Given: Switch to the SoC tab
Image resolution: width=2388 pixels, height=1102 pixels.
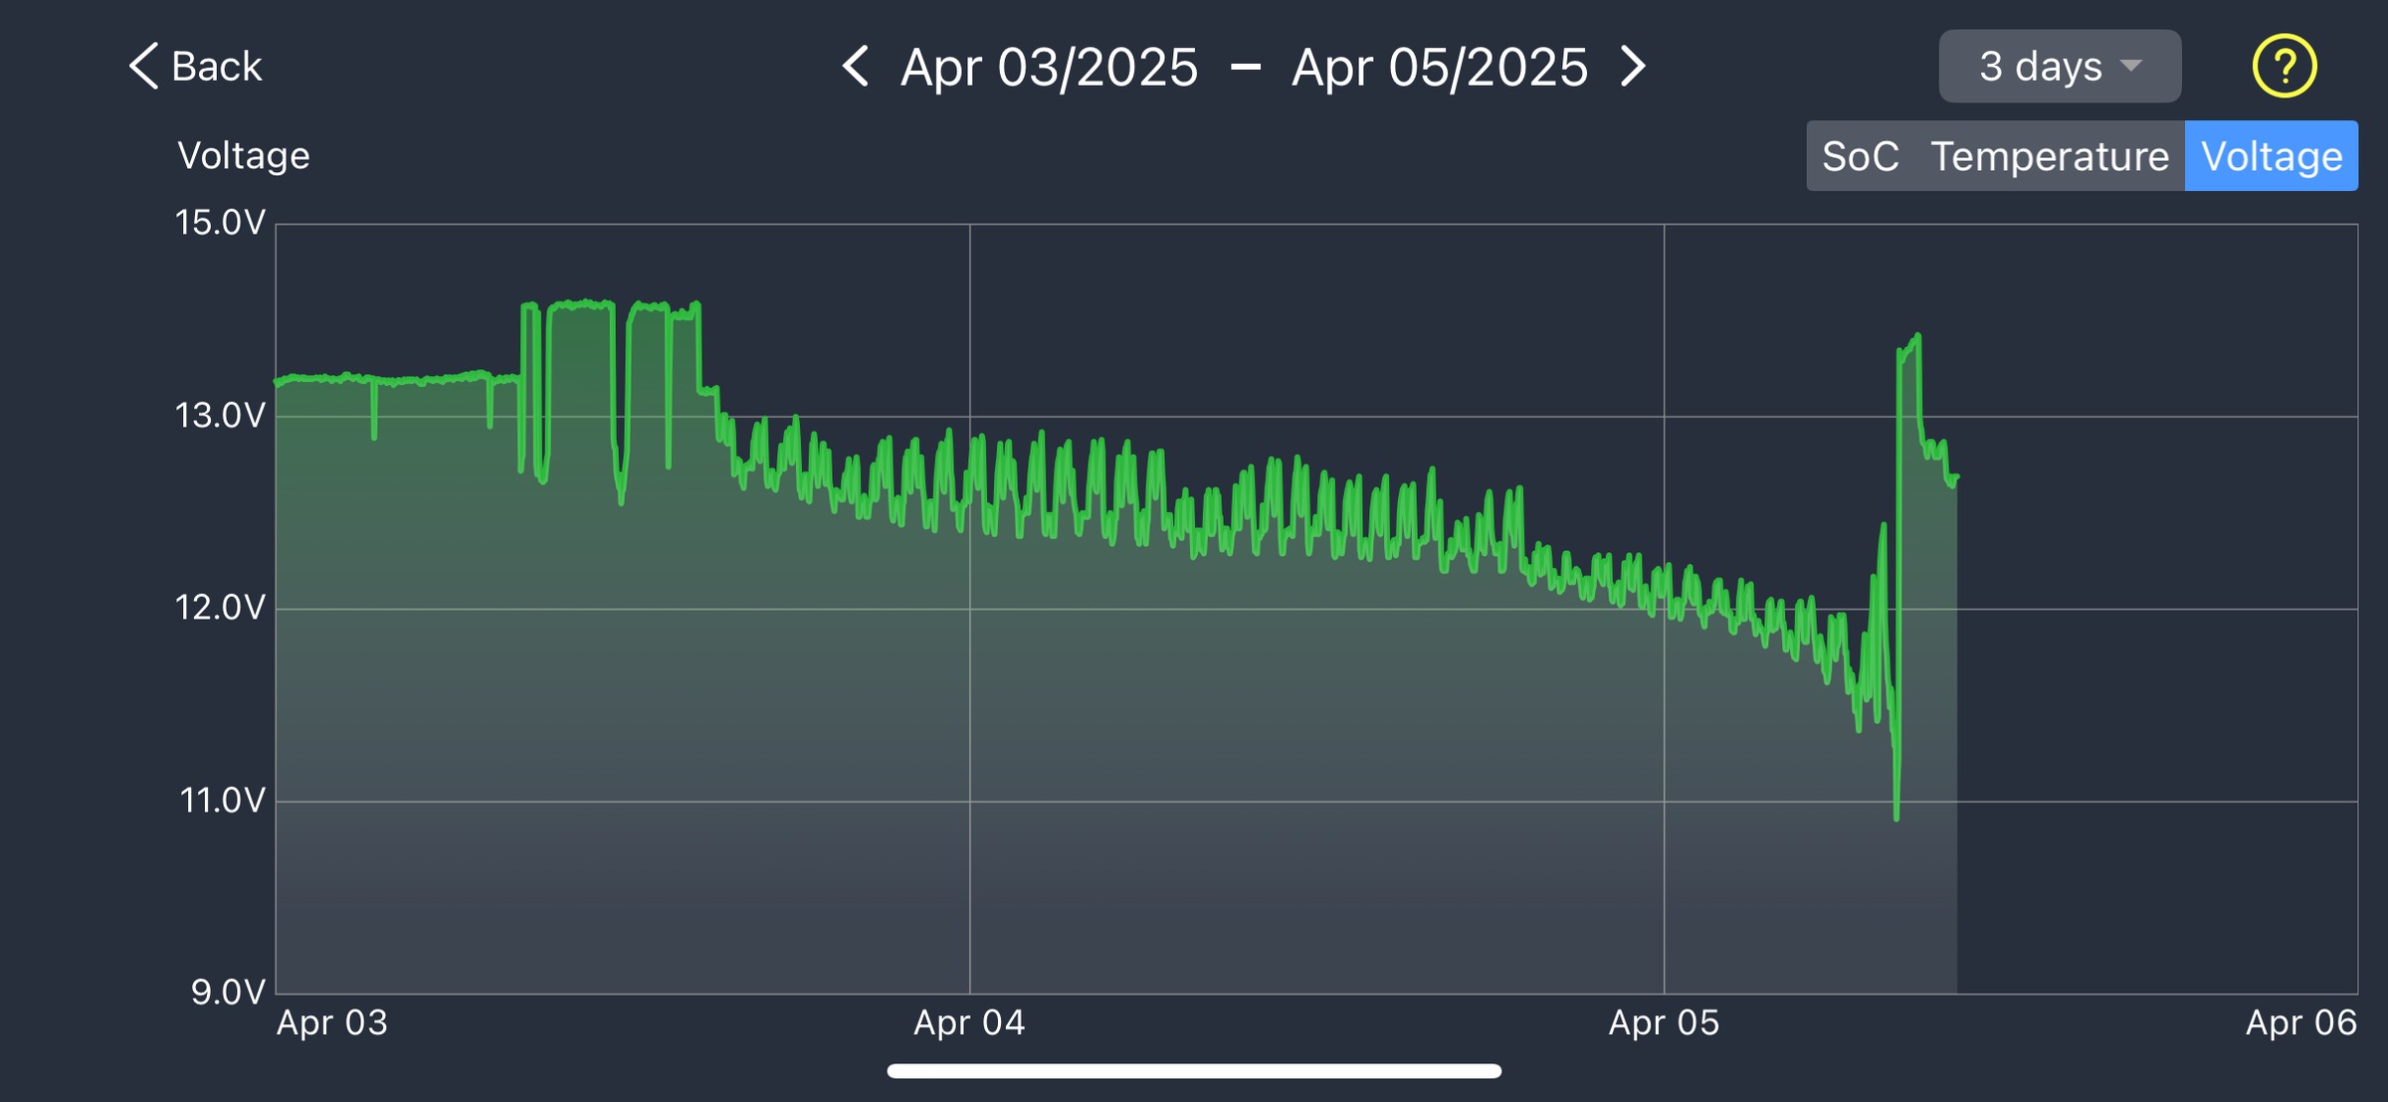Looking at the screenshot, I should coord(1860,156).
